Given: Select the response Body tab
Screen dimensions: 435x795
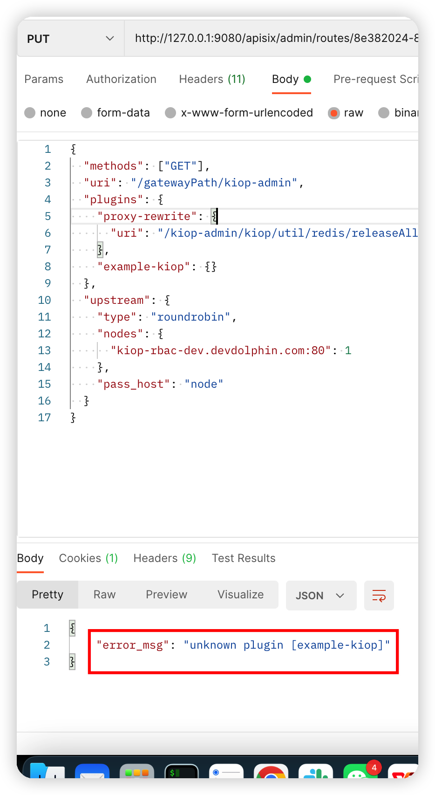Looking at the screenshot, I should [x=30, y=558].
